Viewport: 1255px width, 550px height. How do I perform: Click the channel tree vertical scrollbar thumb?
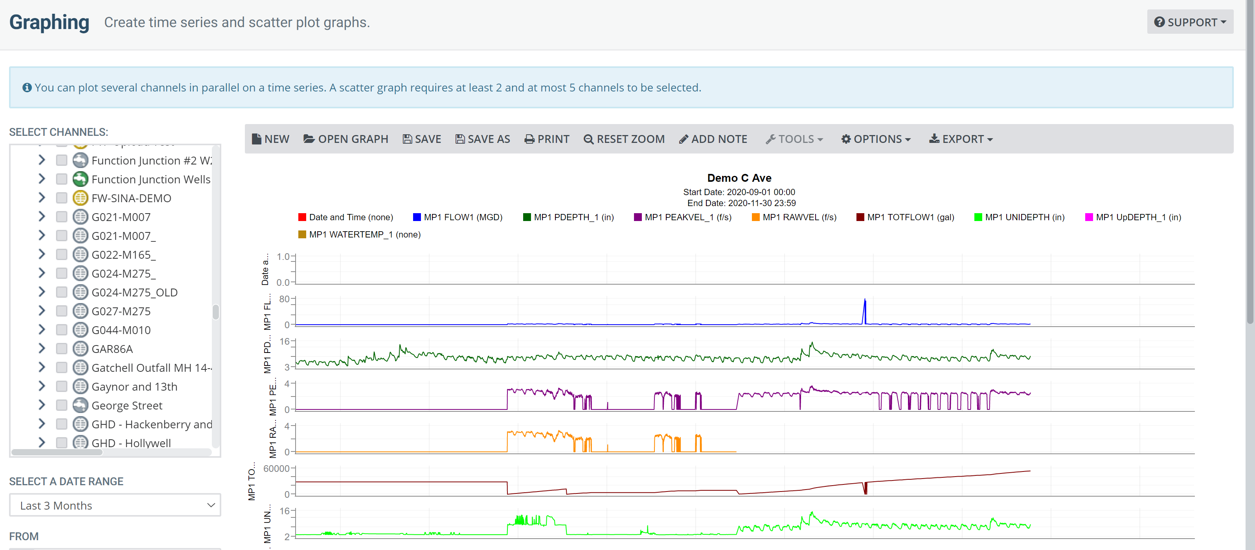tap(216, 312)
